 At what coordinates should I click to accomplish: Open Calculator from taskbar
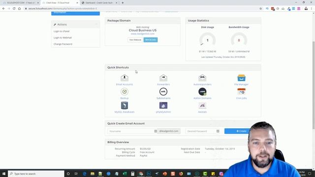132,174
